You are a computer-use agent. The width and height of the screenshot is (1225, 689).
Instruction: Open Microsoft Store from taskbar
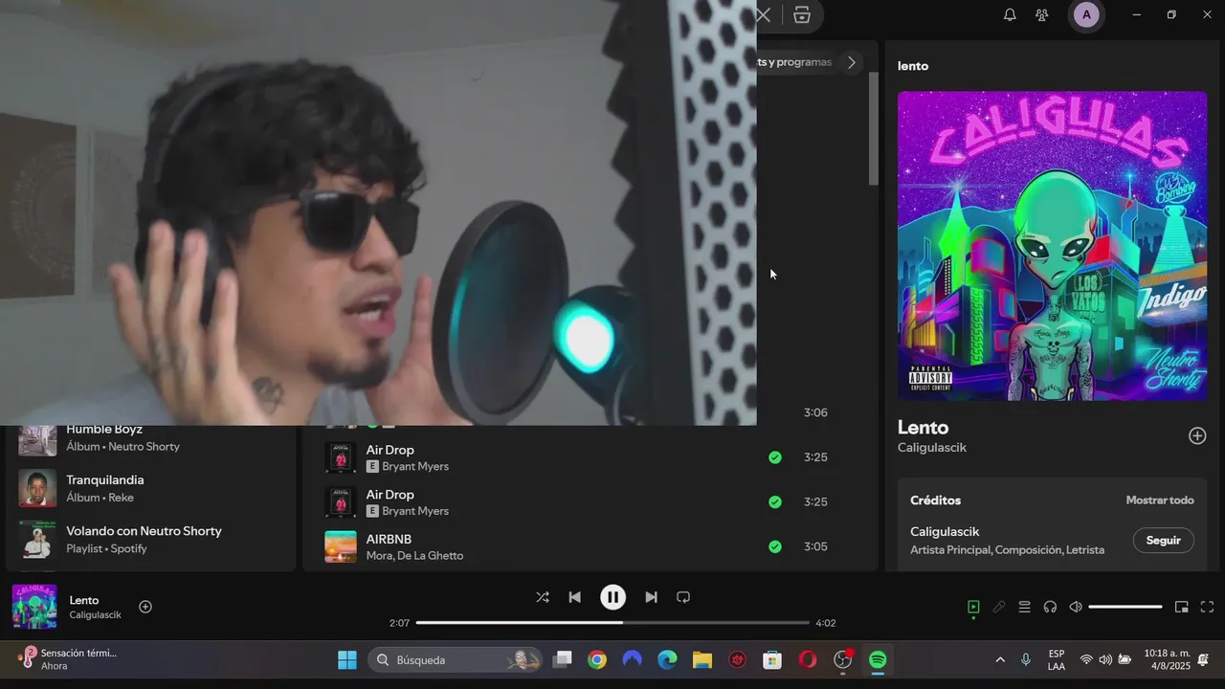click(772, 659)
